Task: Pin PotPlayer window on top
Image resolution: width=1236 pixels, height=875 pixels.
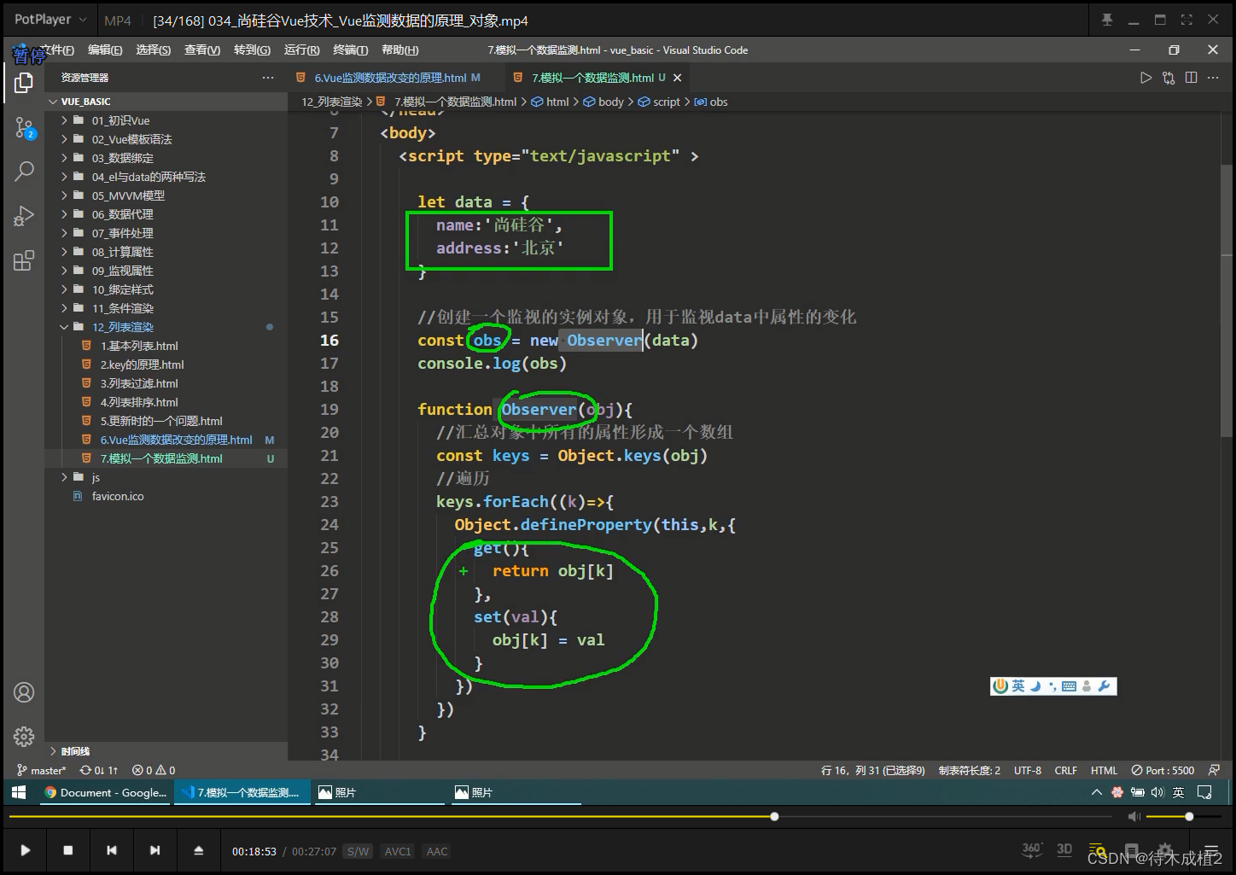Action: pyautogui.click(x=1107, y=20)
